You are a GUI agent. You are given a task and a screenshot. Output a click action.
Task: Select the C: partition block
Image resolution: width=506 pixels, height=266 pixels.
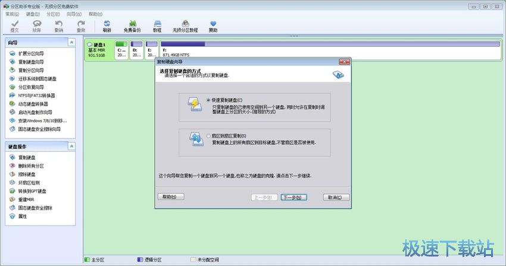(121, 49)
